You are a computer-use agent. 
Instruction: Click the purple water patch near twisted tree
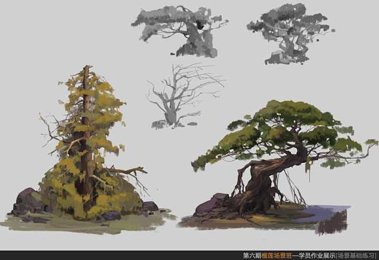tap(321, 213)
